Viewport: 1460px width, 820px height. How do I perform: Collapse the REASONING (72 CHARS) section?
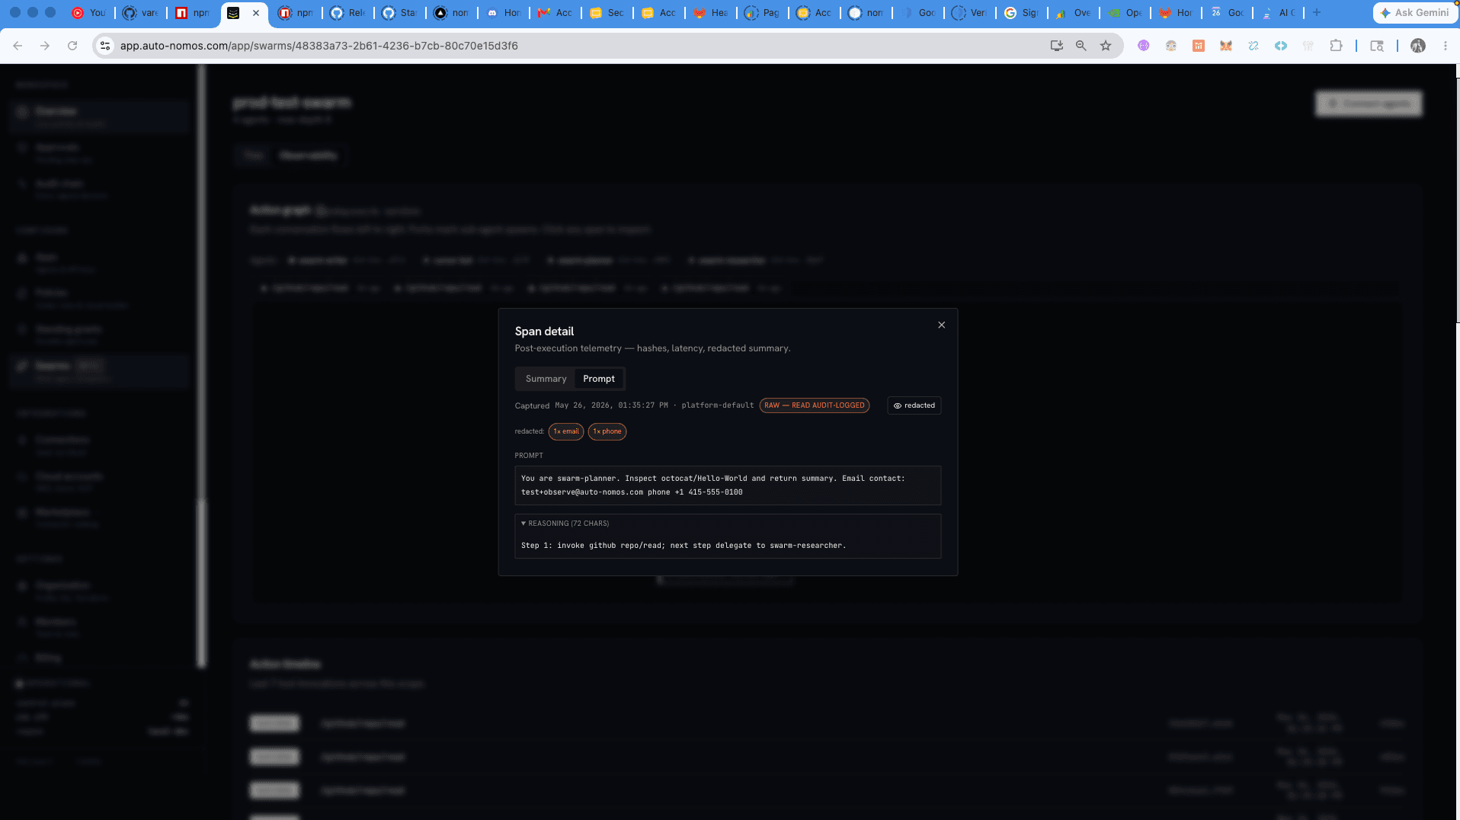(565, 524)
